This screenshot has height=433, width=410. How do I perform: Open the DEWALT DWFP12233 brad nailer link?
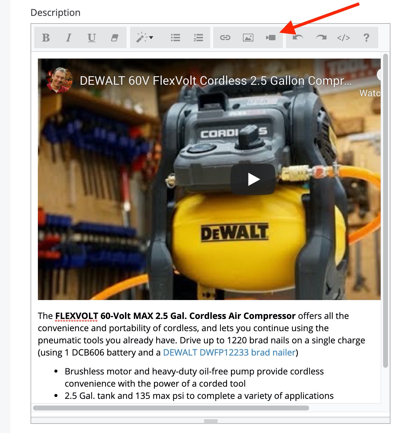tap(229, 352)
